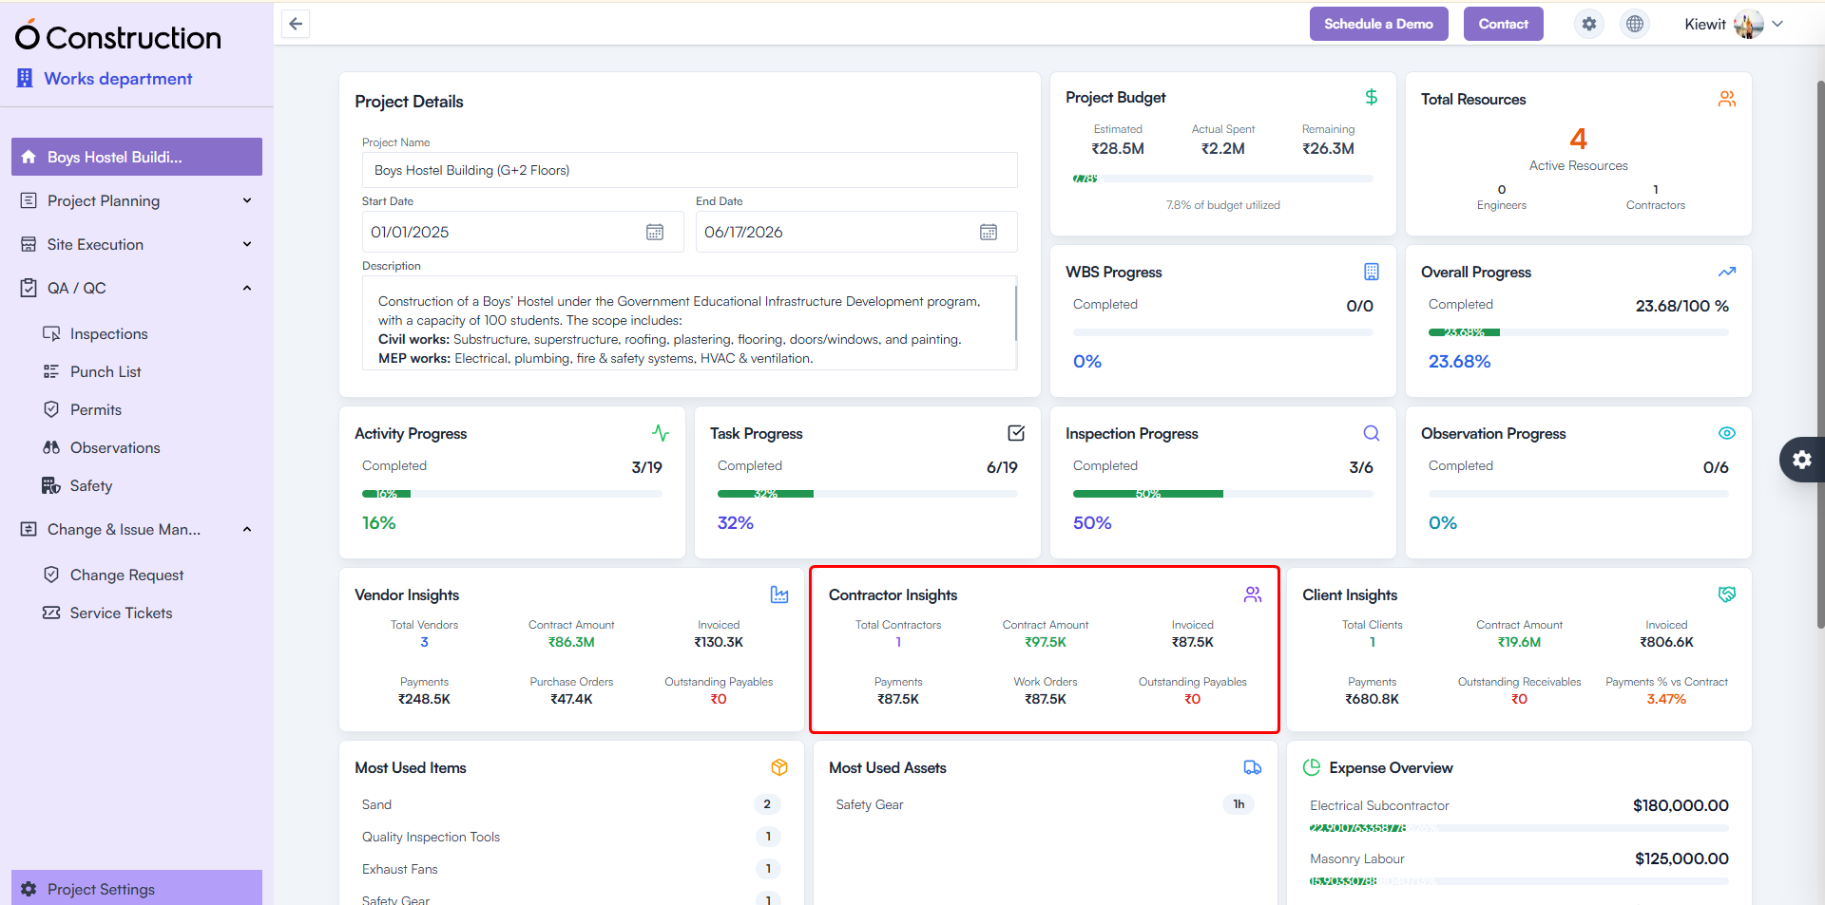The image size is (1825, 905).
Task: Click the Expense Overview pie chart icon
Action: tap(1313, 767)
